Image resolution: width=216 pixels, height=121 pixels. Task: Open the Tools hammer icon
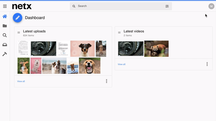pos(5,54)
